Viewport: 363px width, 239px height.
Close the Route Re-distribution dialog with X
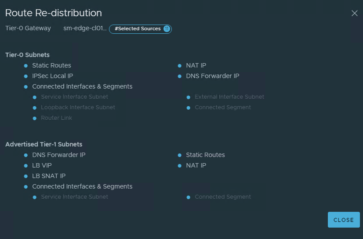(355, 13)
